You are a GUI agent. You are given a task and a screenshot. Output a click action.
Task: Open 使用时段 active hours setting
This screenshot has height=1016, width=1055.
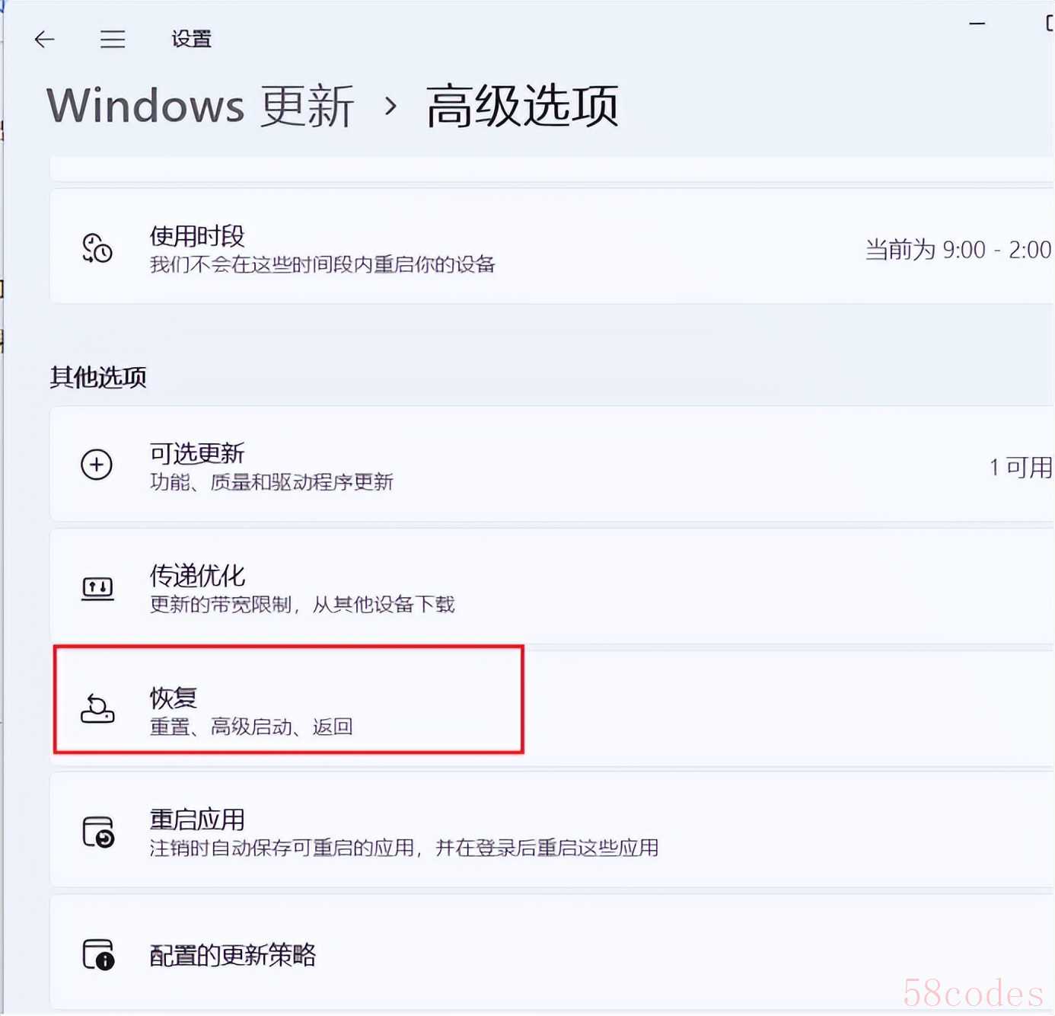552,246
